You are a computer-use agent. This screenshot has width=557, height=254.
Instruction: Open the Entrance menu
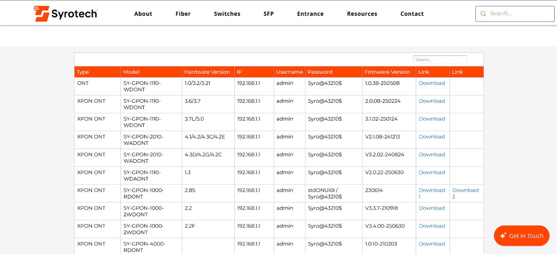pos(310,14)
